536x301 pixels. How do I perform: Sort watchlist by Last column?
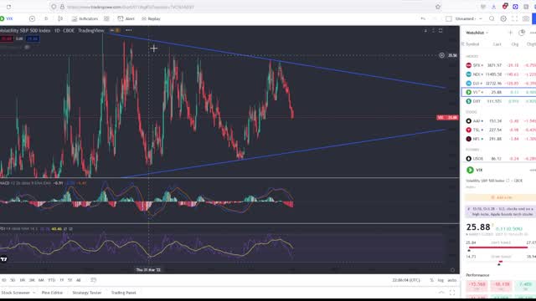point(497,44)
